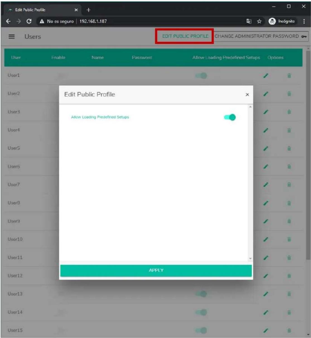
Task: Open the Chrome three-dot menu
Action: click(304, 21)
